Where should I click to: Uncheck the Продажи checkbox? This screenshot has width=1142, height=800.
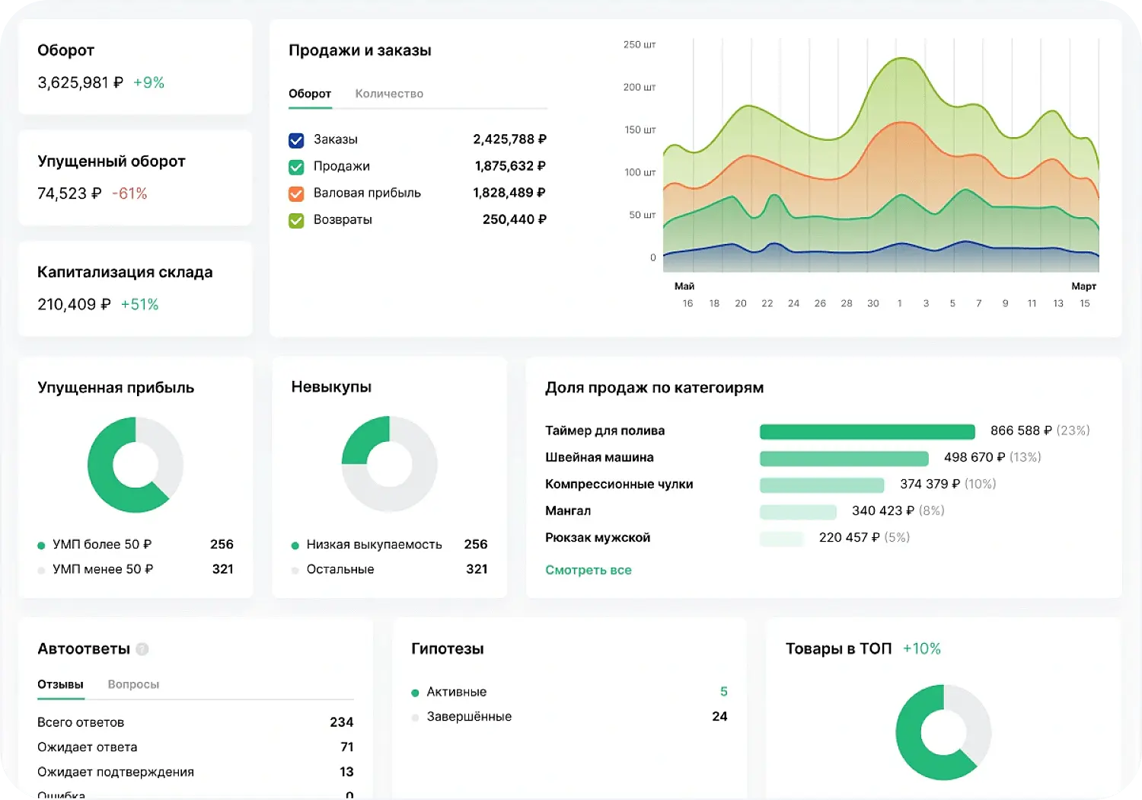(296, 167)
